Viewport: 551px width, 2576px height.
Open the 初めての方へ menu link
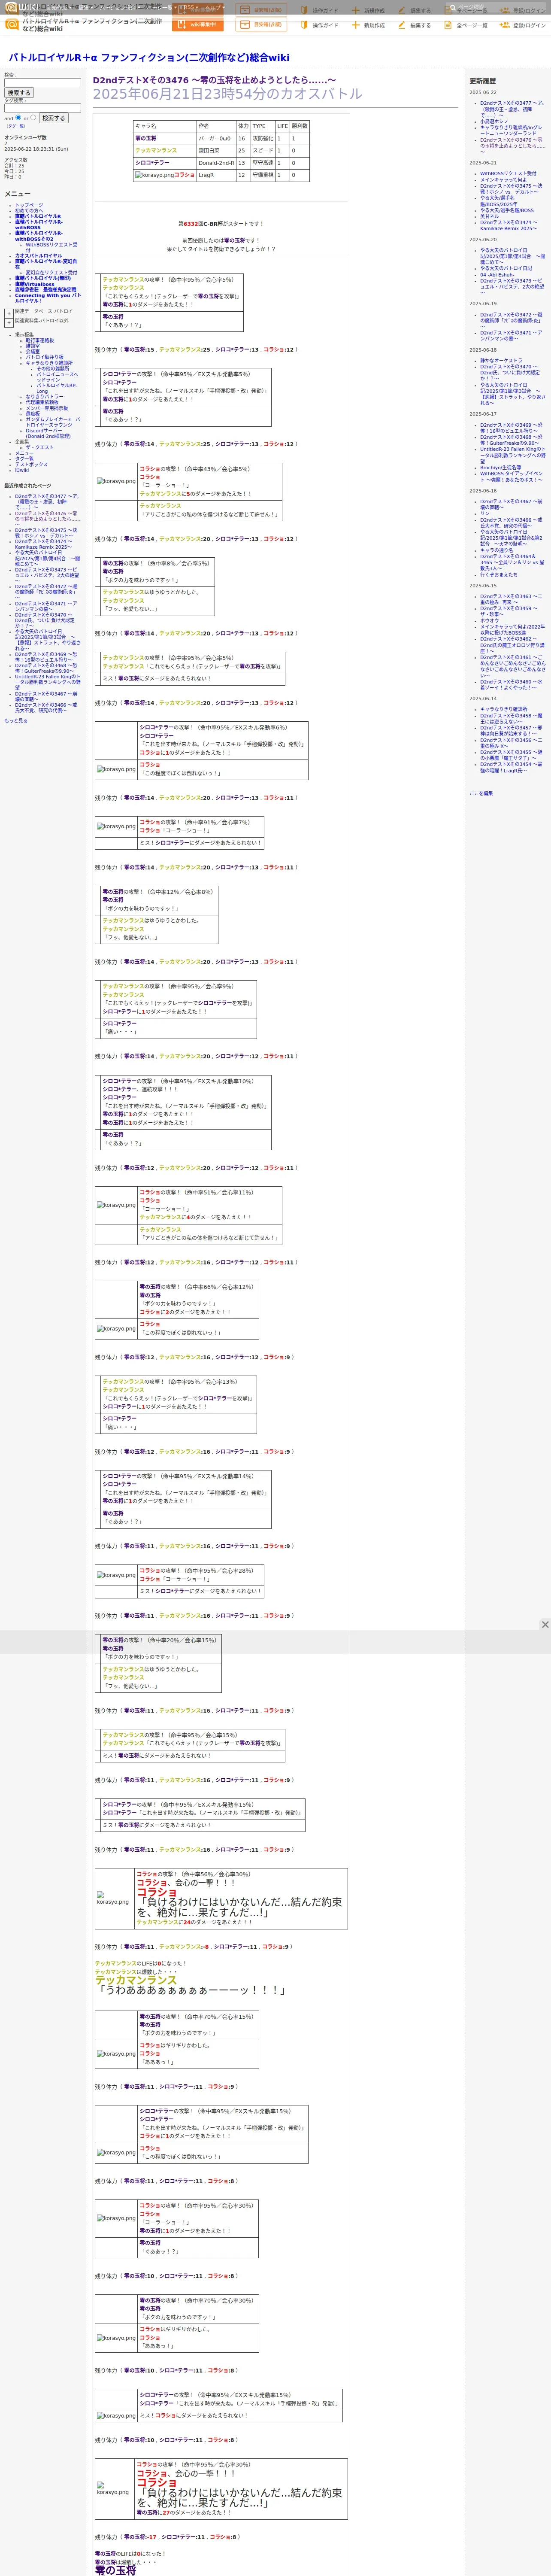[29, 211]
